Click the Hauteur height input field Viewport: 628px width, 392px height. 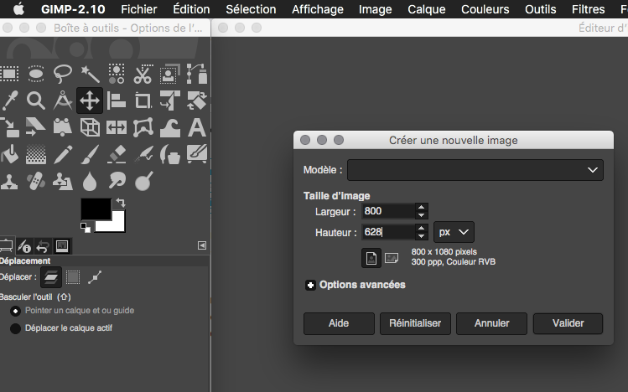pyautogui.click(x=387, y=232)
